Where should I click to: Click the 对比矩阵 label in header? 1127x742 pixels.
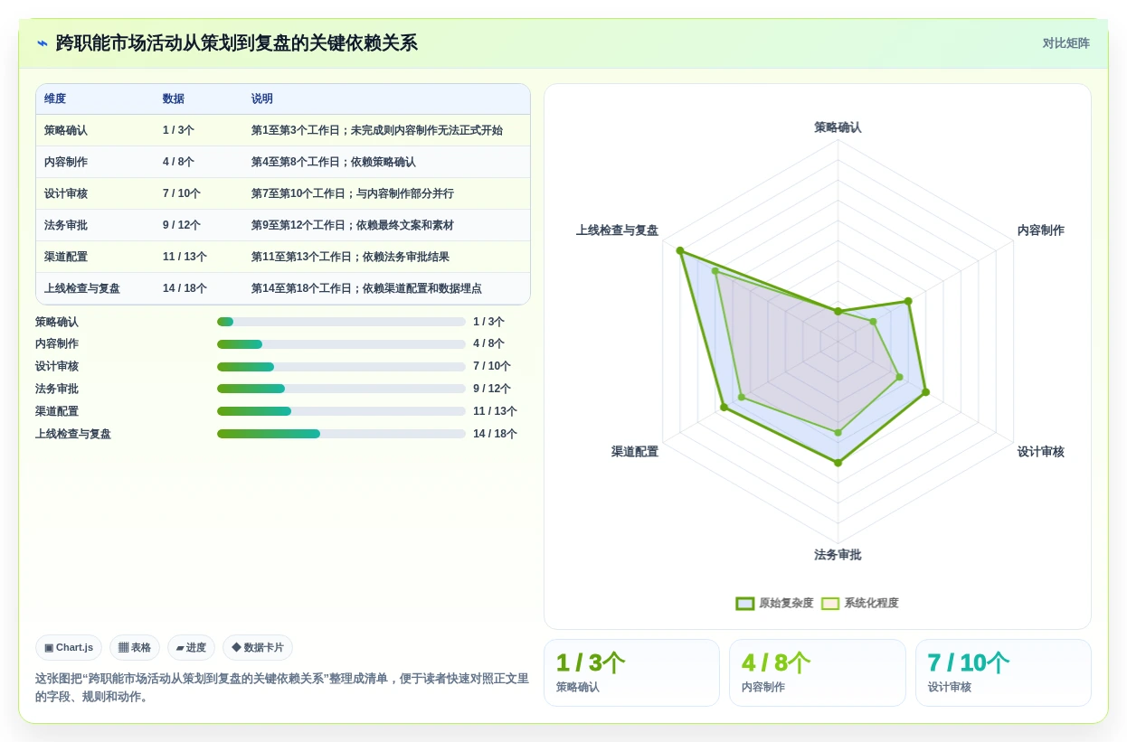[x=1065, y=43]
